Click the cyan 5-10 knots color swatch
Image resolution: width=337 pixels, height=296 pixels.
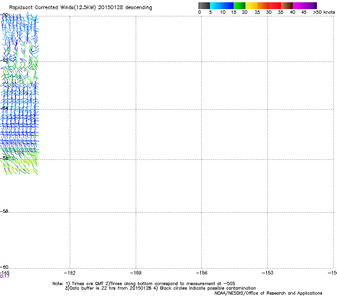click(x=216, y=5)
